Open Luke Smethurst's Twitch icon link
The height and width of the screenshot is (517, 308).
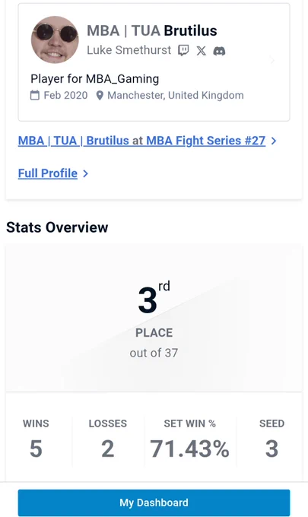183,50
